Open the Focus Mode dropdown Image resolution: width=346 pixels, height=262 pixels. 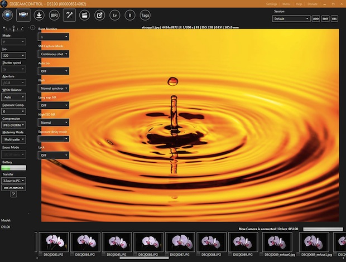(14, 154)
